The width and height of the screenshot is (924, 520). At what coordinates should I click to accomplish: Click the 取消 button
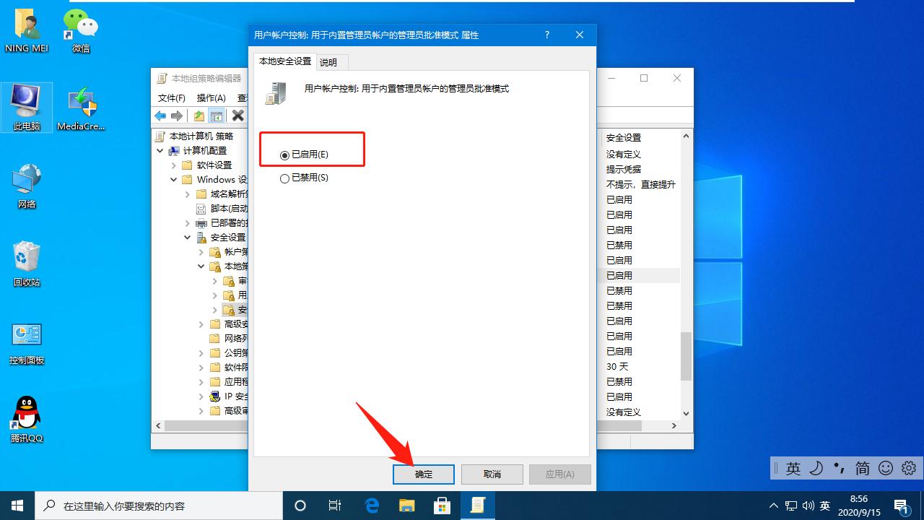(492, 474)
